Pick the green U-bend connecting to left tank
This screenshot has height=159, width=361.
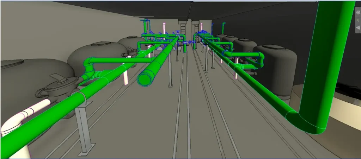(90, 67)
